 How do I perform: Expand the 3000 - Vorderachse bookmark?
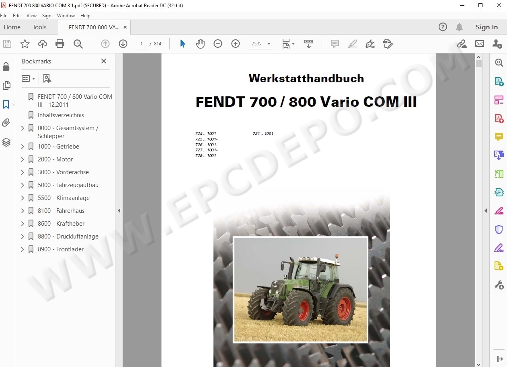point(23,172)
